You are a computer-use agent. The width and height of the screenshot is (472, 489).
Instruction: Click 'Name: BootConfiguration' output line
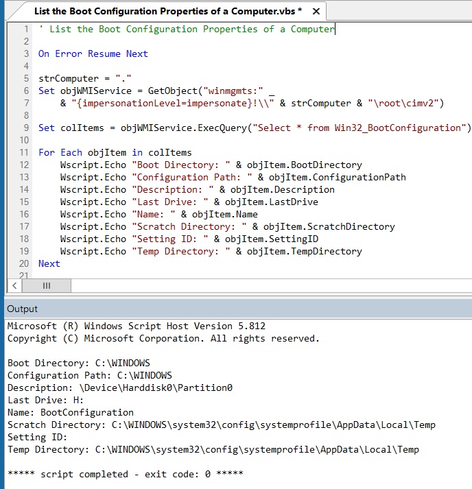71,412
